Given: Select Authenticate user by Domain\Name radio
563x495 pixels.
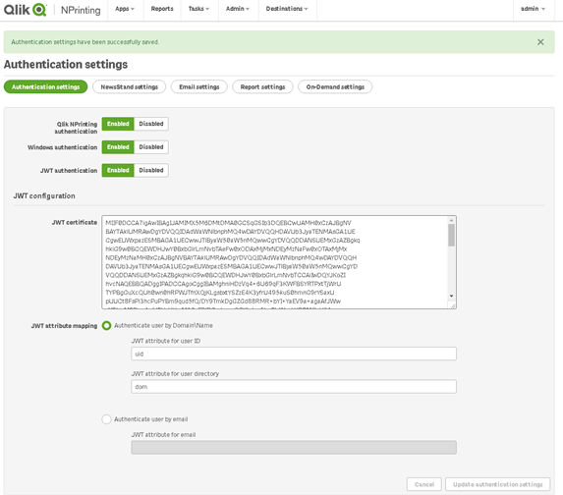Looking at the screenshot, I should pyautogui.click(x=107, y=325).
